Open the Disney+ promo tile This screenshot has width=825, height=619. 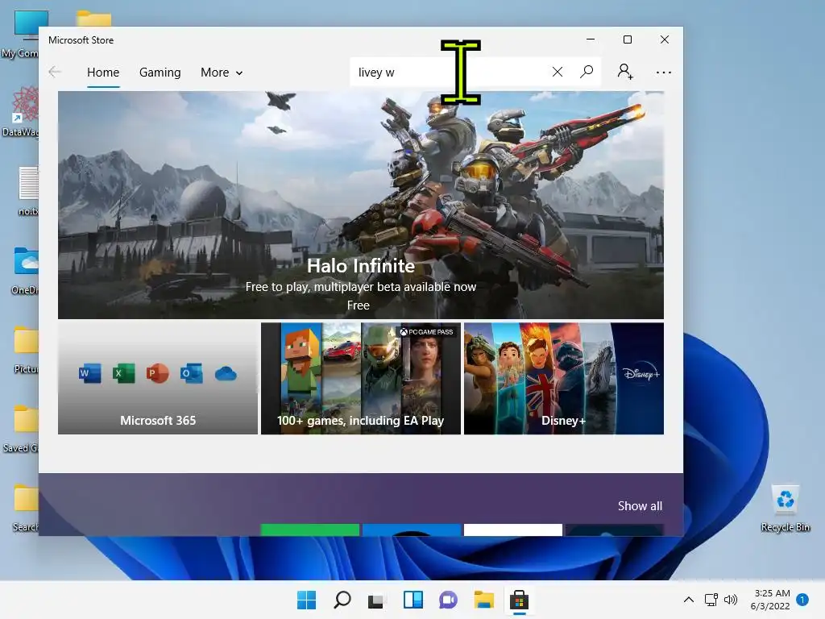tap(563, 379)
